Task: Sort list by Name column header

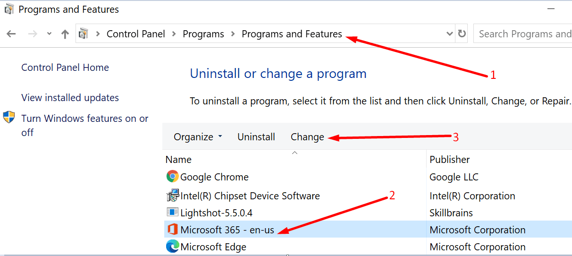Action: point(178,160)
